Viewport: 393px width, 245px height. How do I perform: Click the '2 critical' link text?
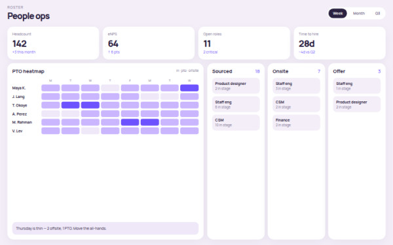coord(210,52)
